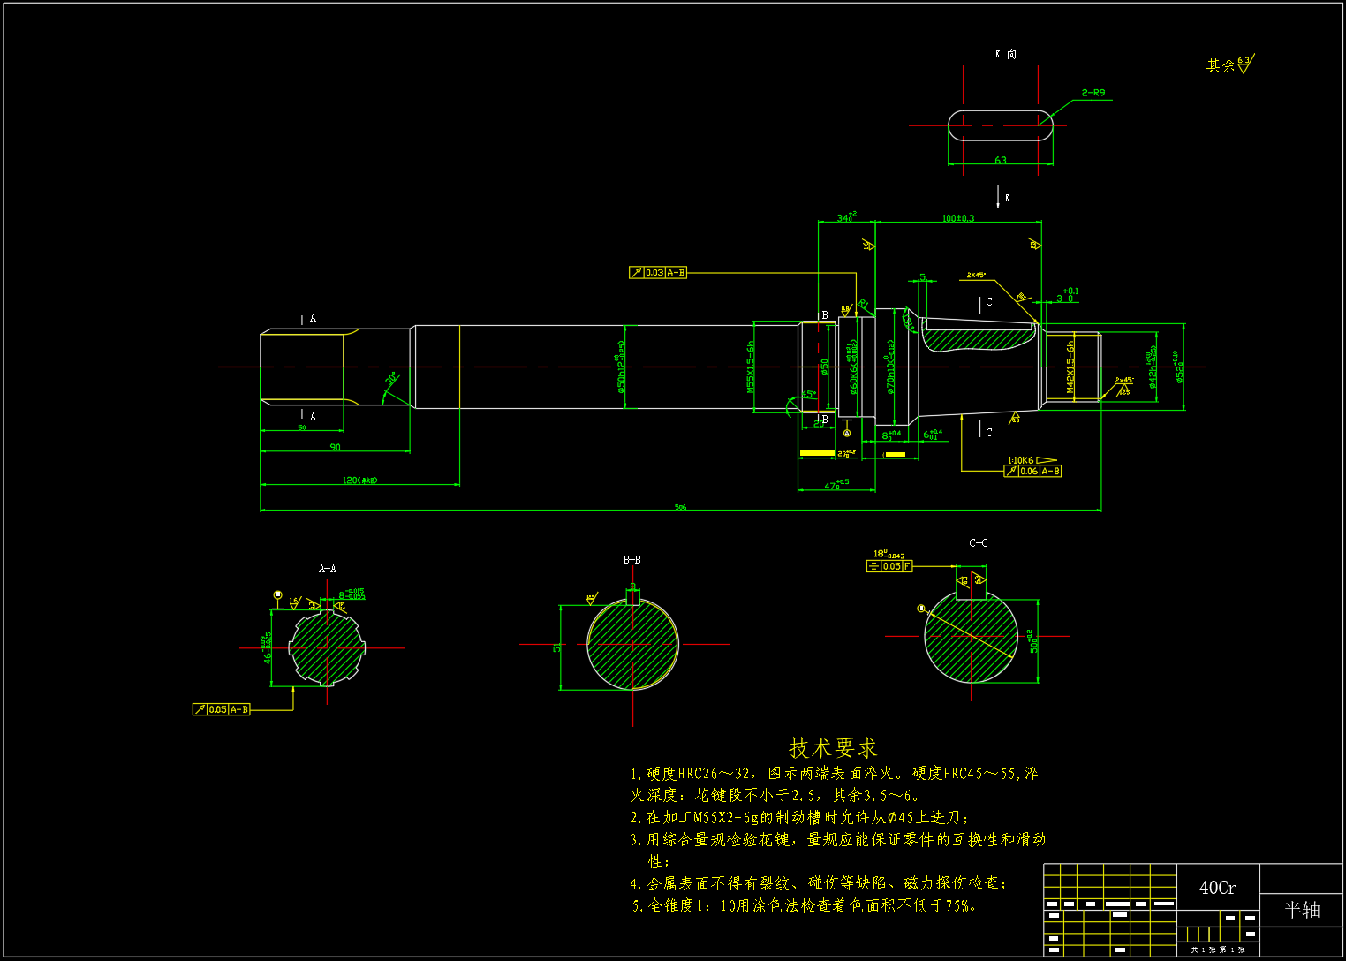Select the 半轴 part name in title block
Image resolution: width=1346 pixels, height=961 pixels.
1301,910
